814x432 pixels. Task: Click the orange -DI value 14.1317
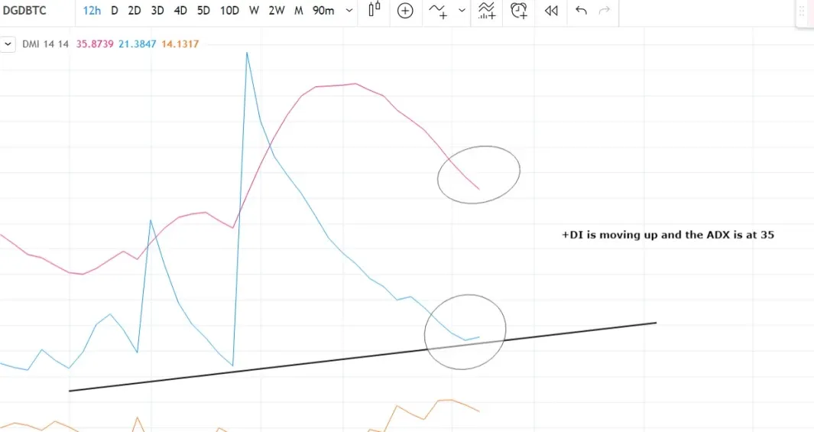click(x=180, y=44)
